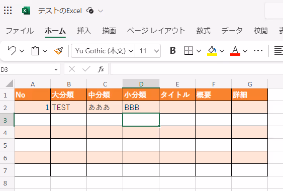
Task: Select row 2 header
Action: [7, 108]
